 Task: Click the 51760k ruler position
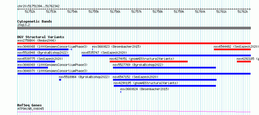tap(201, 12)
